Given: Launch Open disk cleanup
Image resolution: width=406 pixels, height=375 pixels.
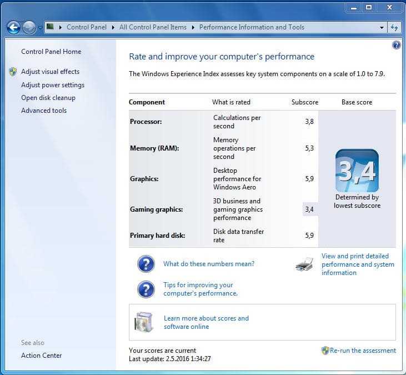Looking at the screenshot, I should pos(48,98).
